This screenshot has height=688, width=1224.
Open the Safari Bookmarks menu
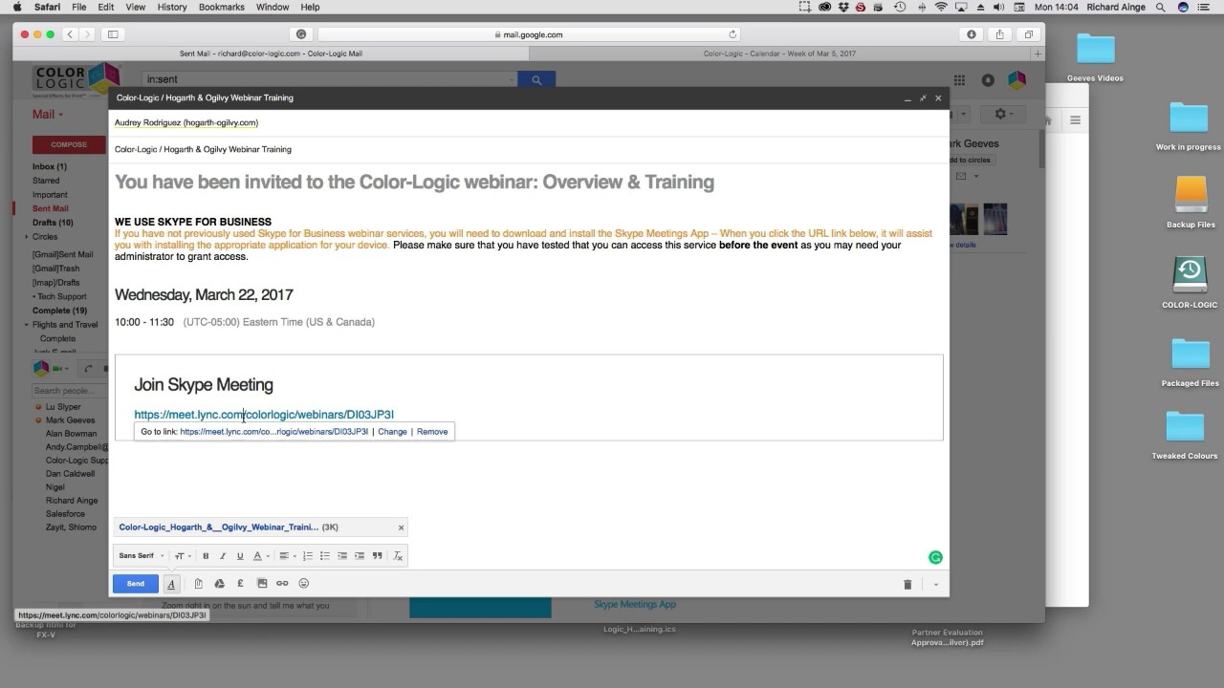pyautogui.click(x=222, y=7)
